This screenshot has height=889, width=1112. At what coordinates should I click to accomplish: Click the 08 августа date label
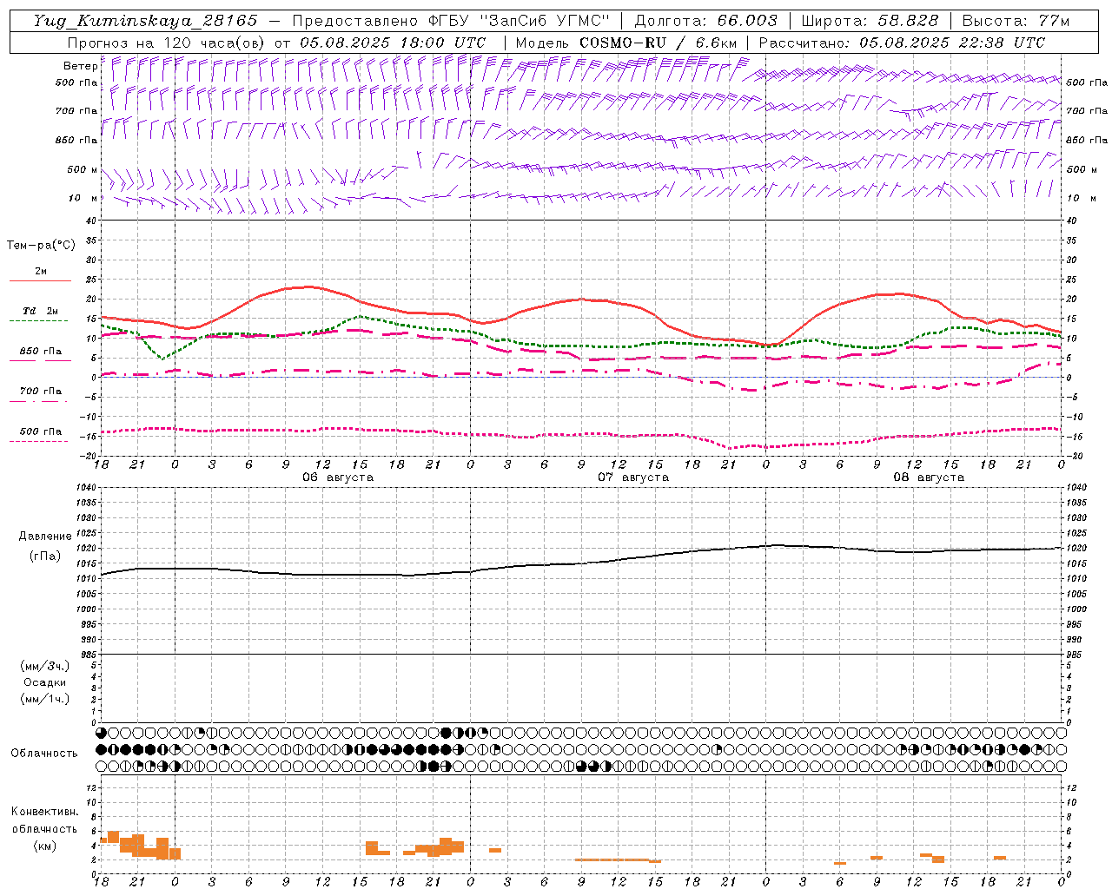pos(929,477)
